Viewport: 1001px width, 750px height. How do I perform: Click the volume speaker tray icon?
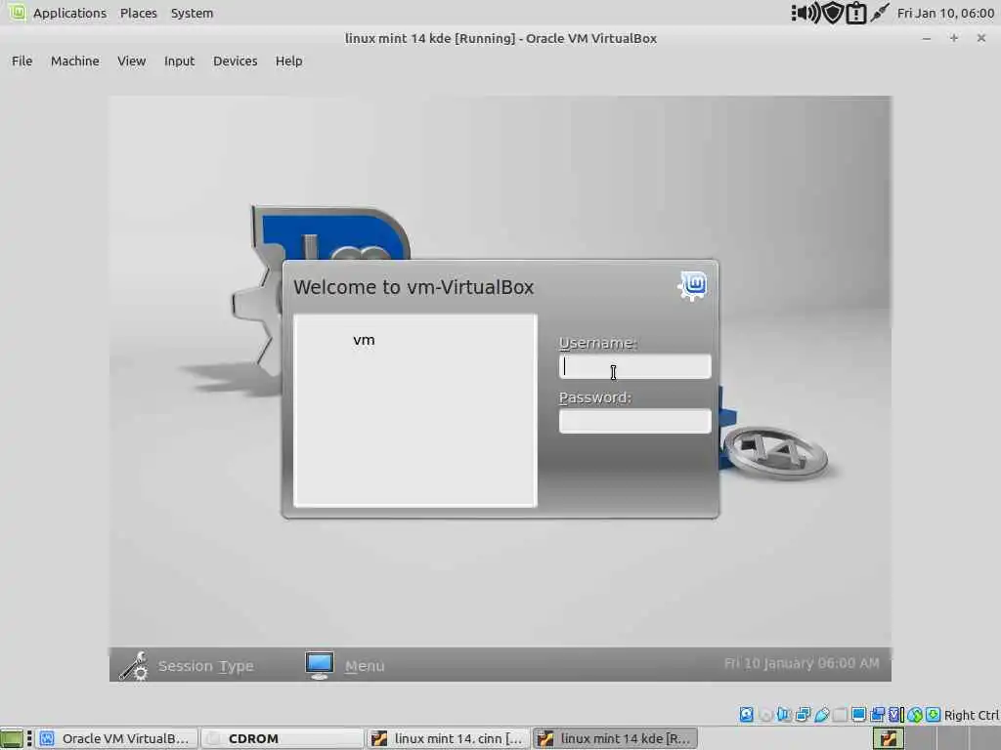click(x=806, y=13)
